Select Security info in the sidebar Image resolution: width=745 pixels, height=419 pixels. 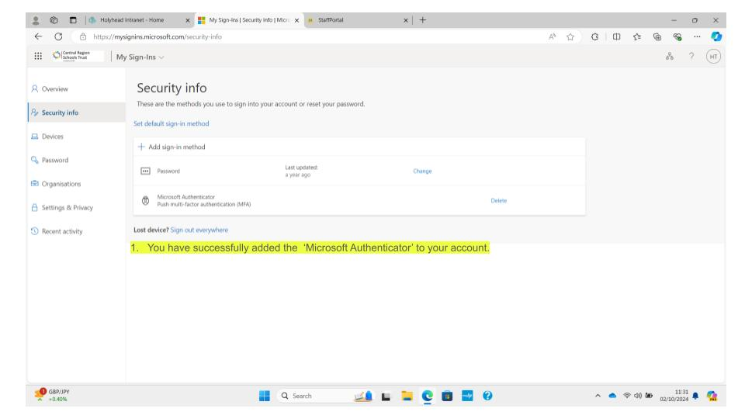tap(77, 113)
